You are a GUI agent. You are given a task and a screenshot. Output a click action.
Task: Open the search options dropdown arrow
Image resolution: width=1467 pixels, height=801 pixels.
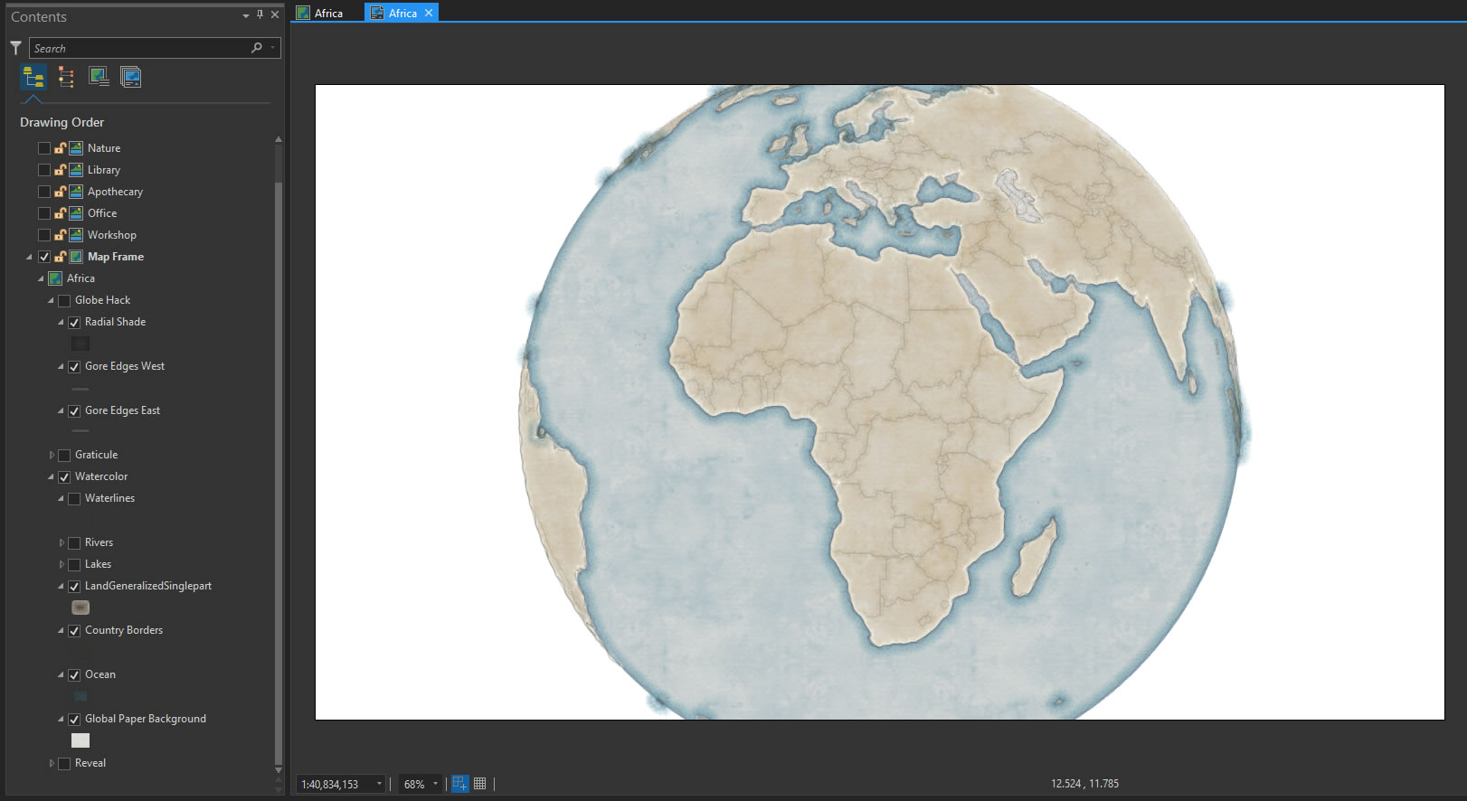(272, 48)
